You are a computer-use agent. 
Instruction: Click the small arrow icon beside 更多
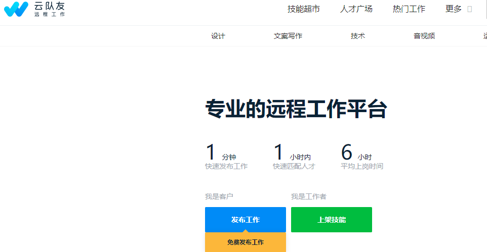tap(470, 9)
